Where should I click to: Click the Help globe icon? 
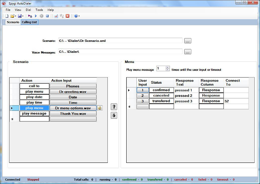(x=76, y=16)
